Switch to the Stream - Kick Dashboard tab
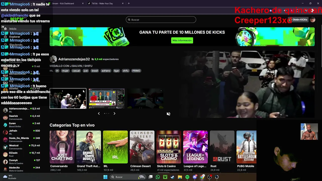 point(66,4)
